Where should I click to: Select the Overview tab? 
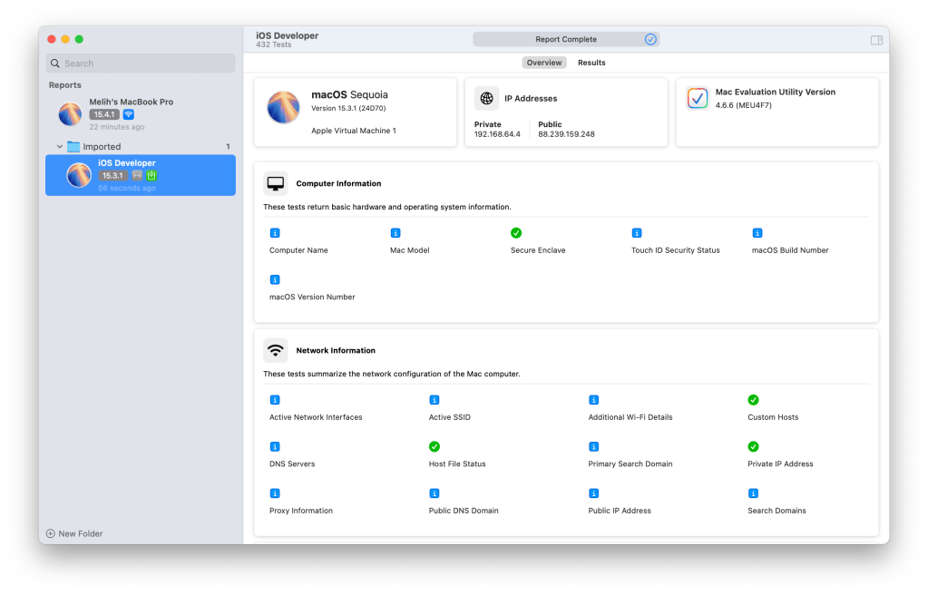544,63
